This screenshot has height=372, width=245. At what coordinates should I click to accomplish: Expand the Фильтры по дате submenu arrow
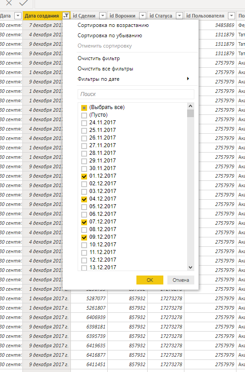[x=188, y=79]
